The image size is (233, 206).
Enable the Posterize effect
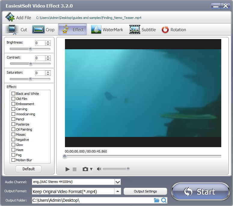[13, 124]
